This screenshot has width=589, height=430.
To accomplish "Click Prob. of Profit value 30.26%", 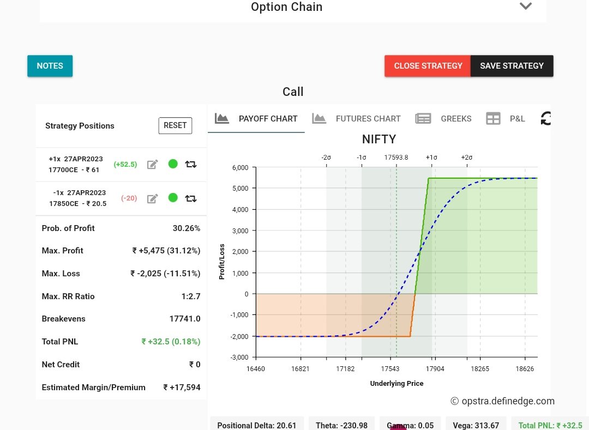I will [187, 228].
